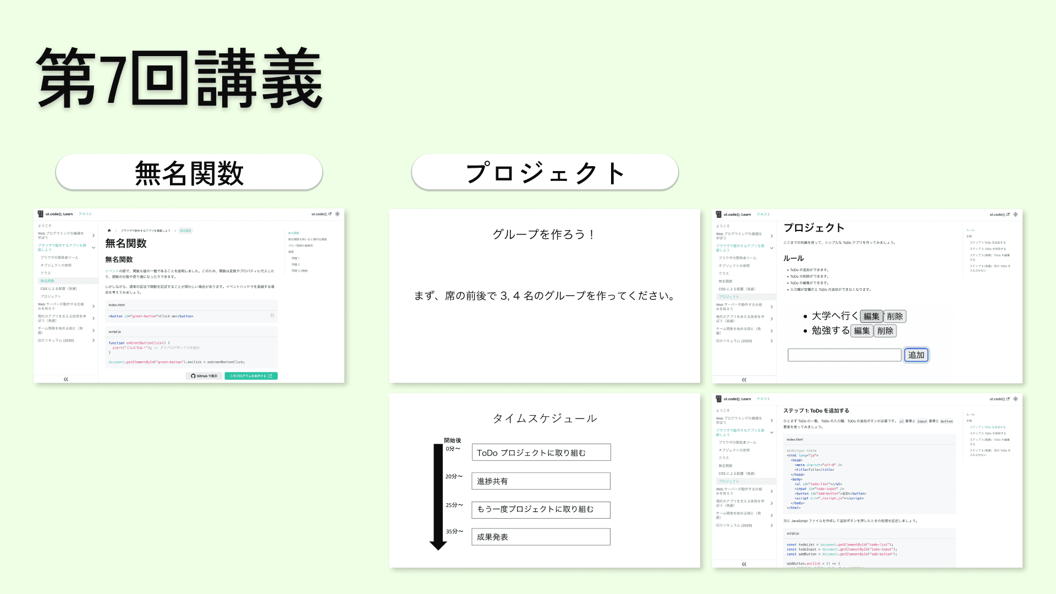Click GitHub で表示 button with GitHub icon
1056x594 pixels.
204,376
